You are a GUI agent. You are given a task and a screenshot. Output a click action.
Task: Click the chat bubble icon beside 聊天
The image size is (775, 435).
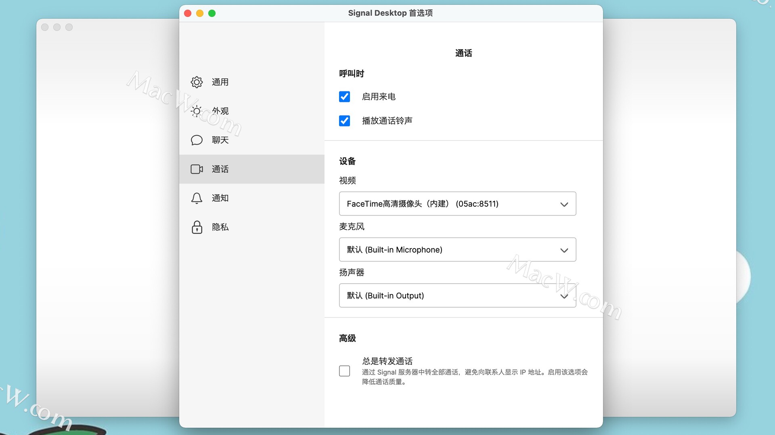197,140
